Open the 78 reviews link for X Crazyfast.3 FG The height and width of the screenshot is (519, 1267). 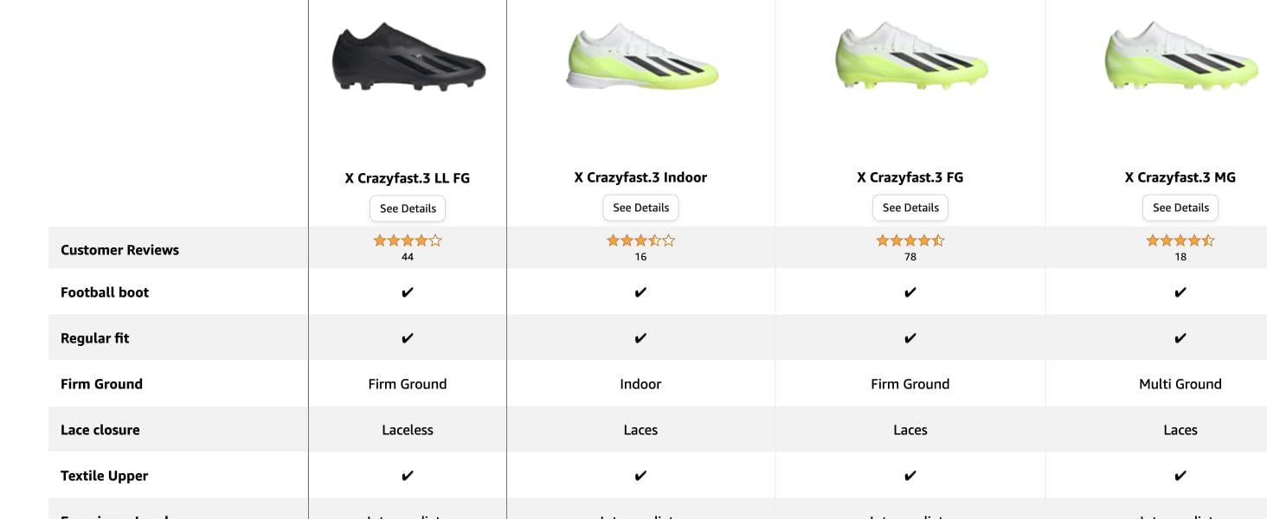[x=910, y=256]
